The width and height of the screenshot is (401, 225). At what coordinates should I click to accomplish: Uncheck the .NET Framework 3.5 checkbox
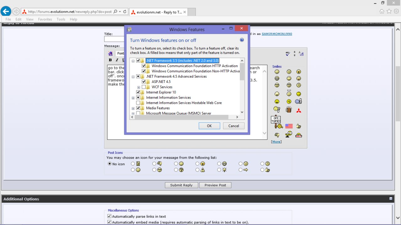[x=138, y=61]
